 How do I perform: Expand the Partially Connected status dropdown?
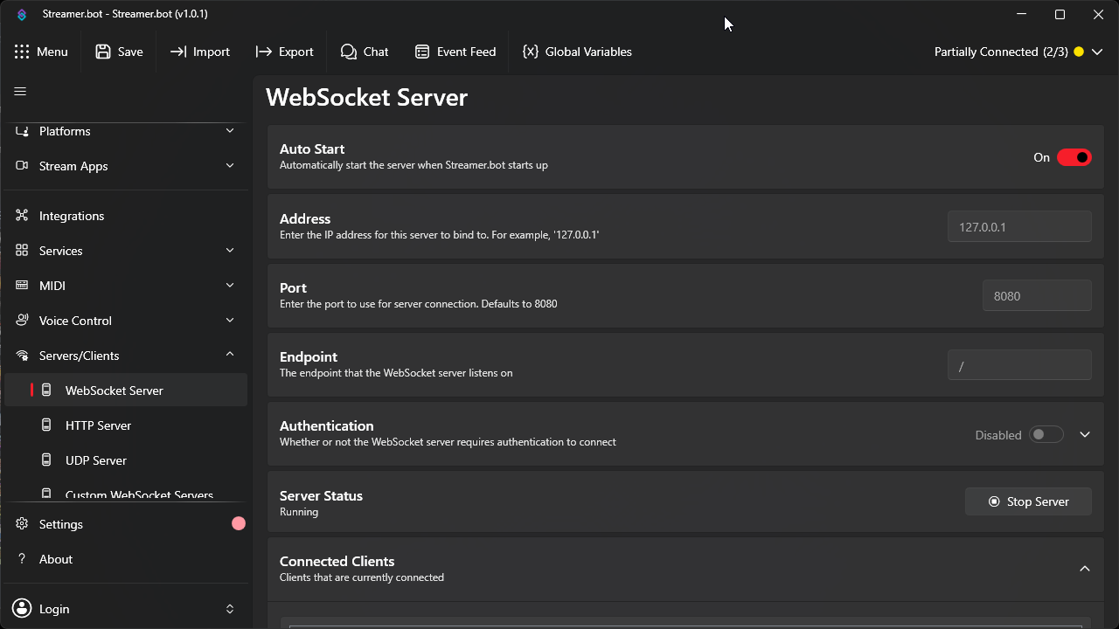click(x=1098, y=52)
